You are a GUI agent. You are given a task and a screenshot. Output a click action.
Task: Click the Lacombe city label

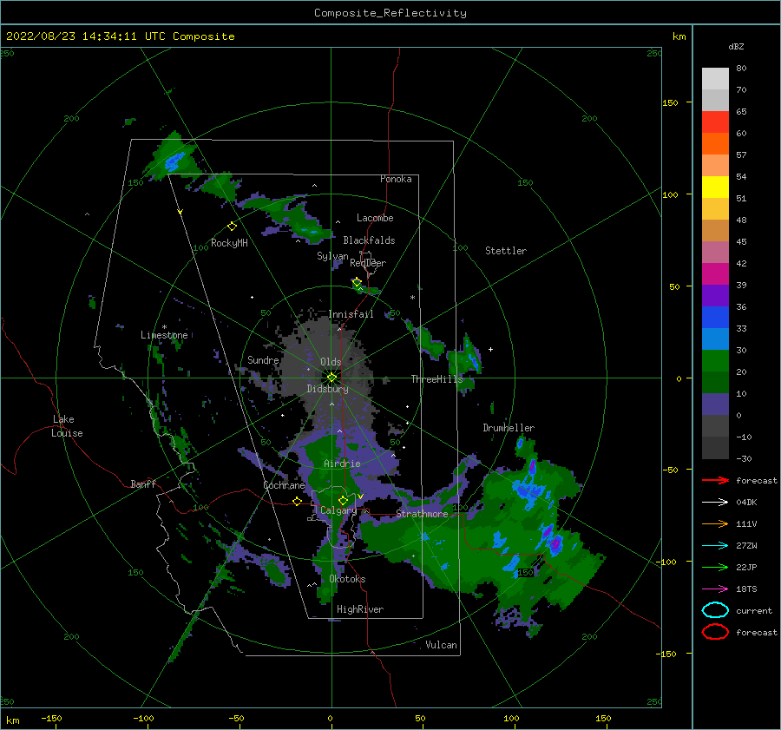click(375, 218)
